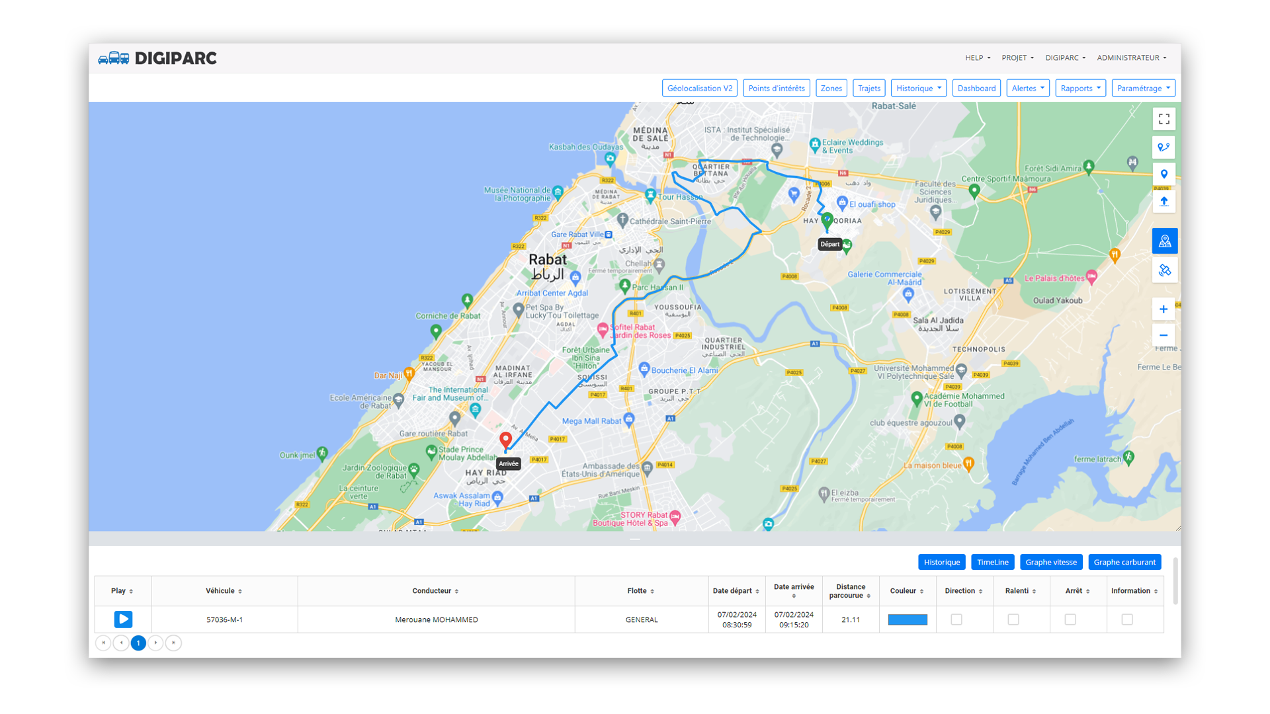
Task: Click the Graphe vitesse button
Action: point(1051,562)
